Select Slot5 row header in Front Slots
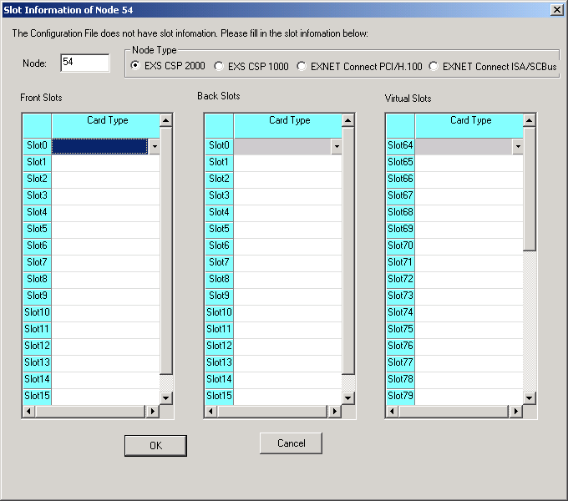Screen dimensions: 568x501 37,229
